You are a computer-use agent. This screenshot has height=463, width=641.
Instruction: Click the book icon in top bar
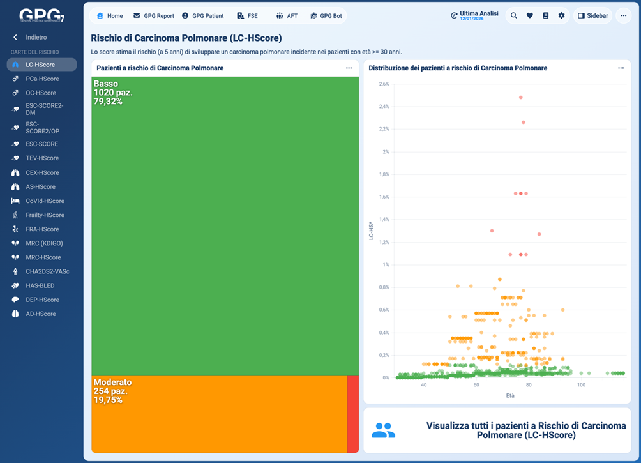(545, 16)
